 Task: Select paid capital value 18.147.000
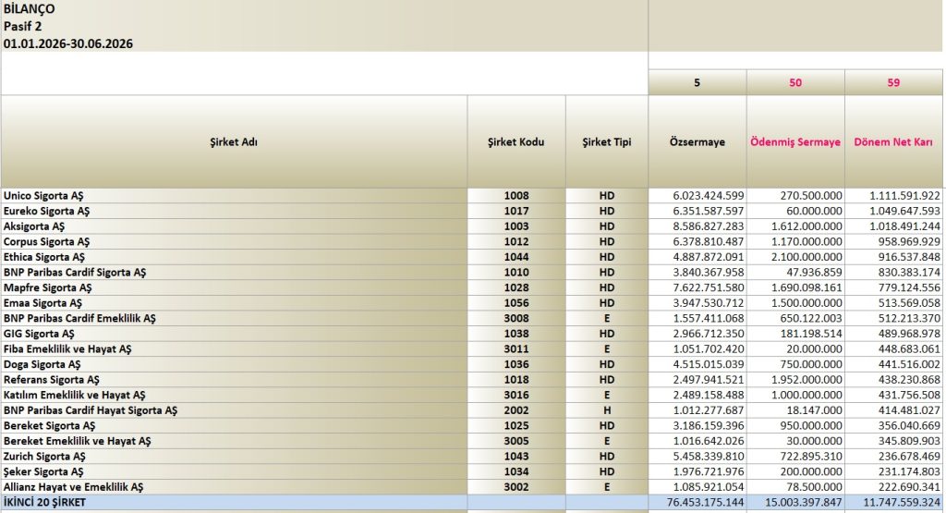[x=795, y=410]
